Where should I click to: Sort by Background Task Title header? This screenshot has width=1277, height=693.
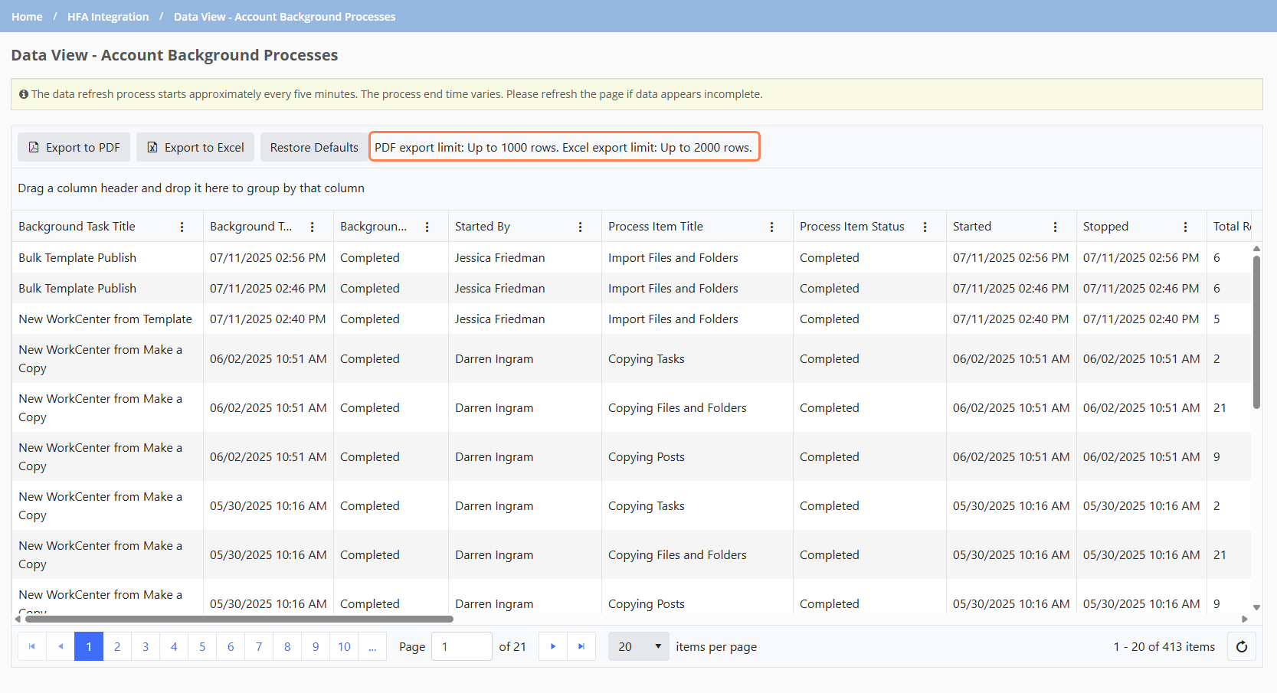(x=77, y=227)
